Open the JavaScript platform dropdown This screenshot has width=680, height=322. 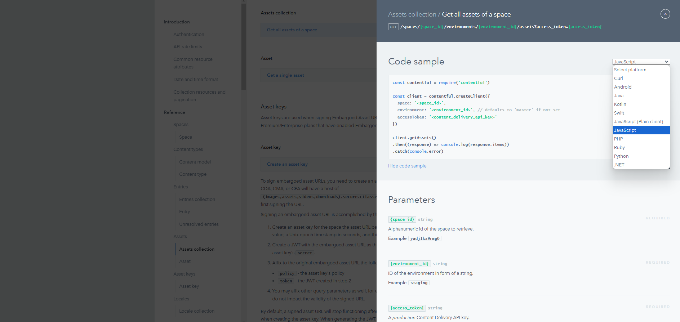(x=641, y=62)
